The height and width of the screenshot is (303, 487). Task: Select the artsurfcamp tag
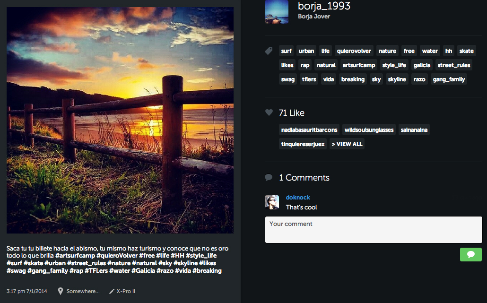click(x=359, y=65)
